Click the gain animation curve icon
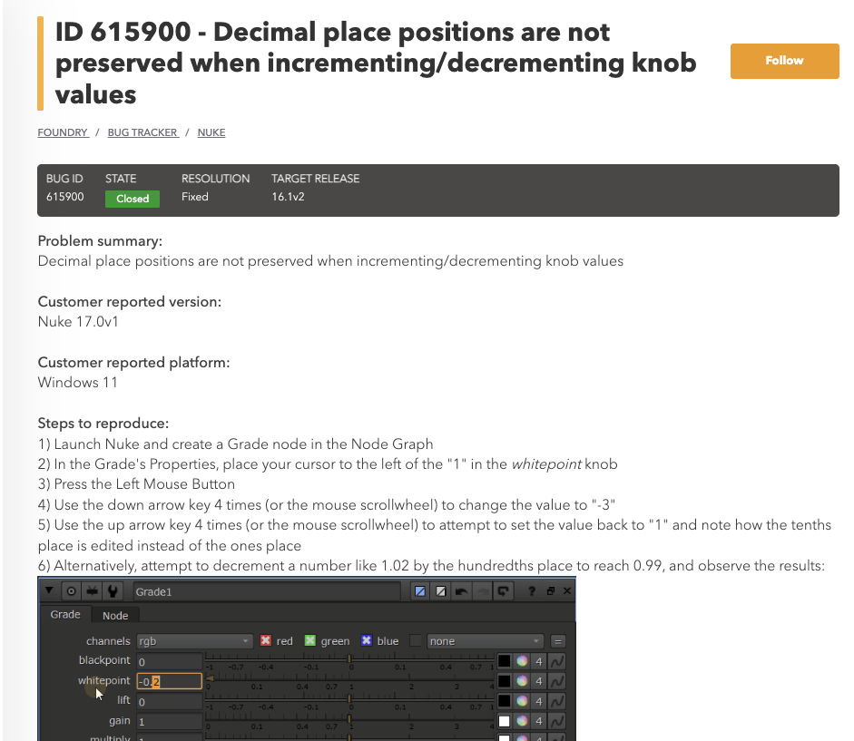Viewport: 854px width, 741px height. click(x=556, y=721)
